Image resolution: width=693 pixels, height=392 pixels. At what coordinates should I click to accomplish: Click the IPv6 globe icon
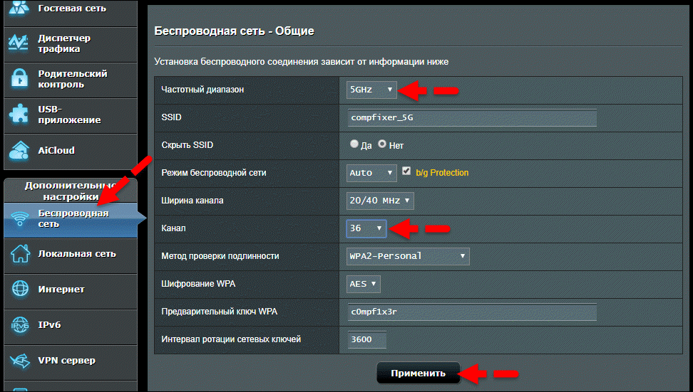point(21,325)
